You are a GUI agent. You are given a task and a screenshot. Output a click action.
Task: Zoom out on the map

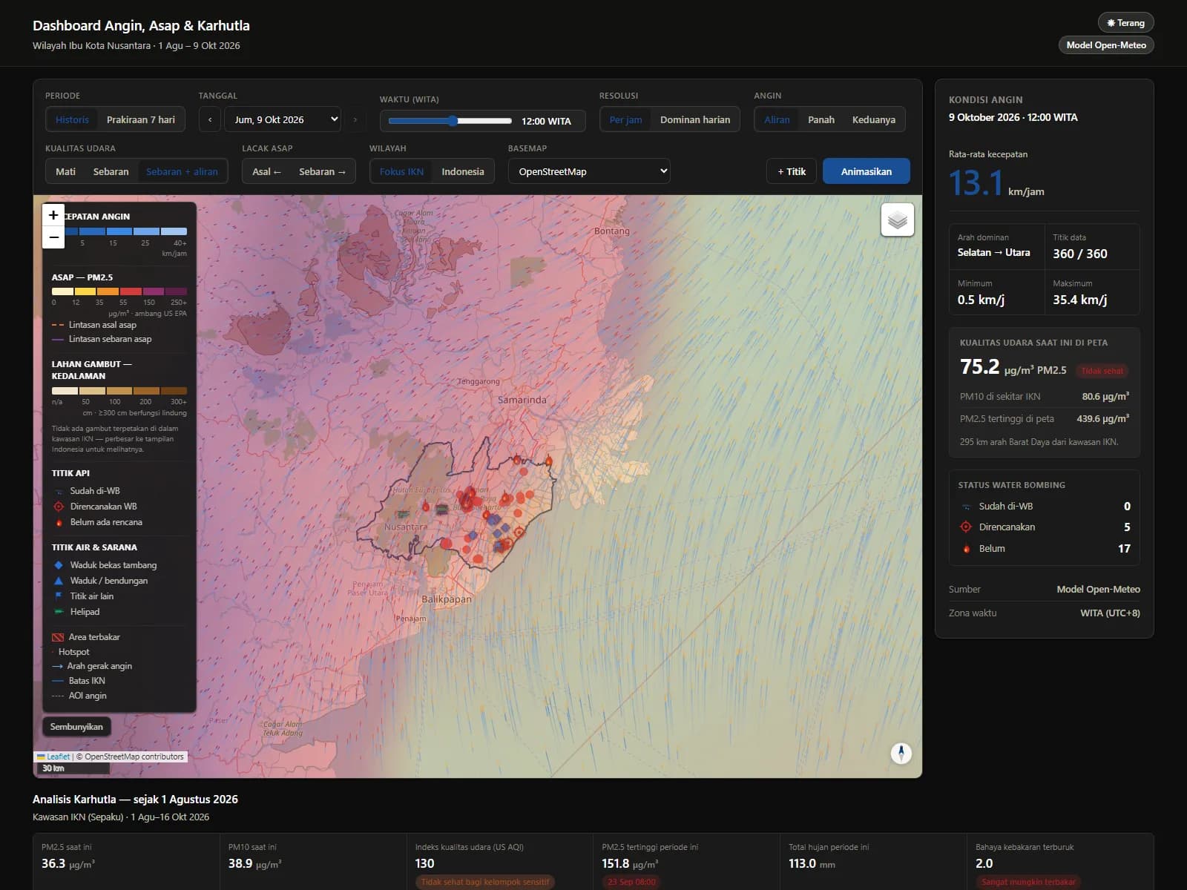[53, 237]
